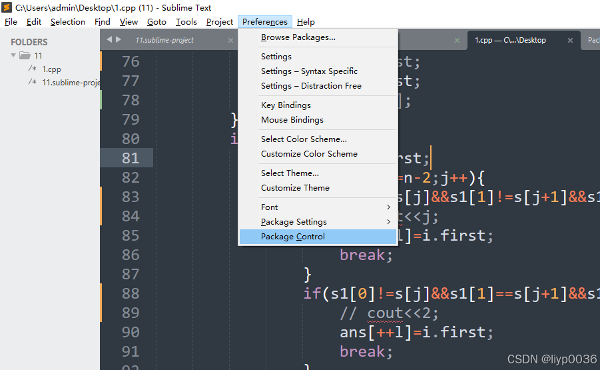Viewport: 600px width, 370px height.
Task: Open 11.sublime-project in the sidebar
Action: pyautogui.click(x=71, y=83)
